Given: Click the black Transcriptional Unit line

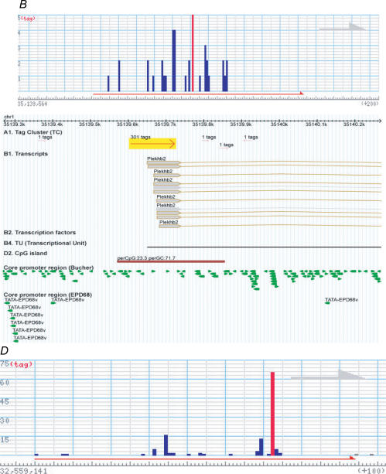Looking at the screenshot, I should 264,247.
